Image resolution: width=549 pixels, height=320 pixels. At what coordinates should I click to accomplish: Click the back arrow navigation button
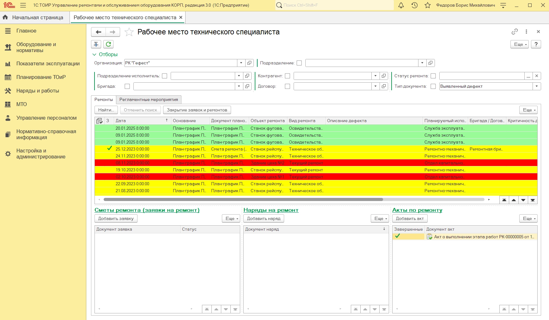pos(98,32)
